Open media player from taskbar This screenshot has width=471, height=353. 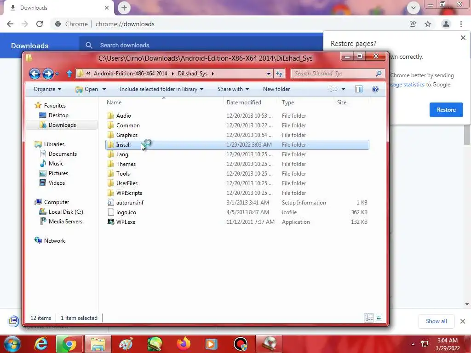click(x=212, y=344)
